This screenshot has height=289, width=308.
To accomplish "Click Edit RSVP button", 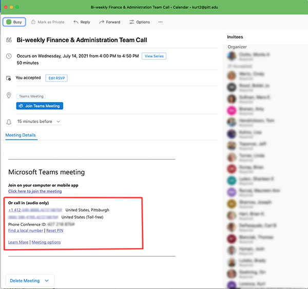I will (56, 78).
